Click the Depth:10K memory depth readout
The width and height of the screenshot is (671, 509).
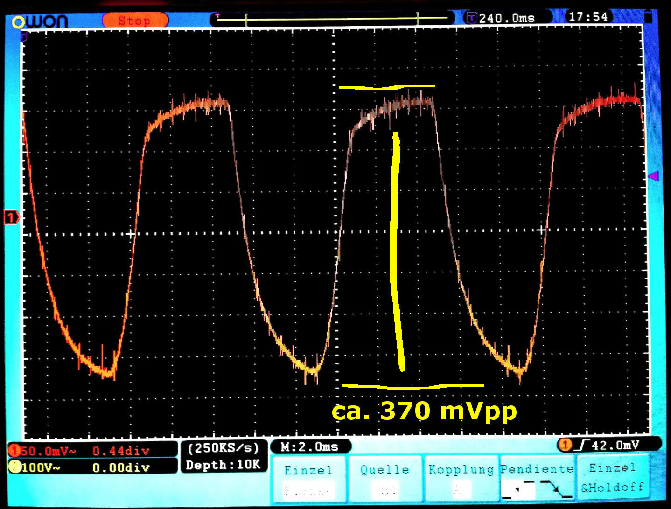[x=223, y=465]
